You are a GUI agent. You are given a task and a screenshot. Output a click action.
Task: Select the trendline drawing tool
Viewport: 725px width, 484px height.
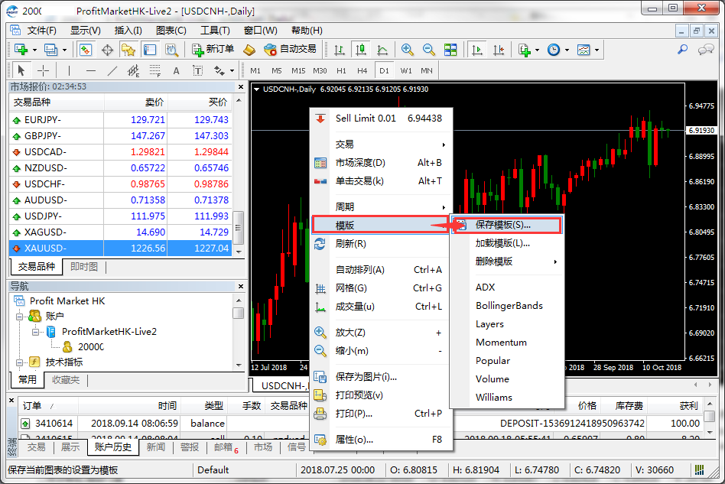(x=112, y=71)
